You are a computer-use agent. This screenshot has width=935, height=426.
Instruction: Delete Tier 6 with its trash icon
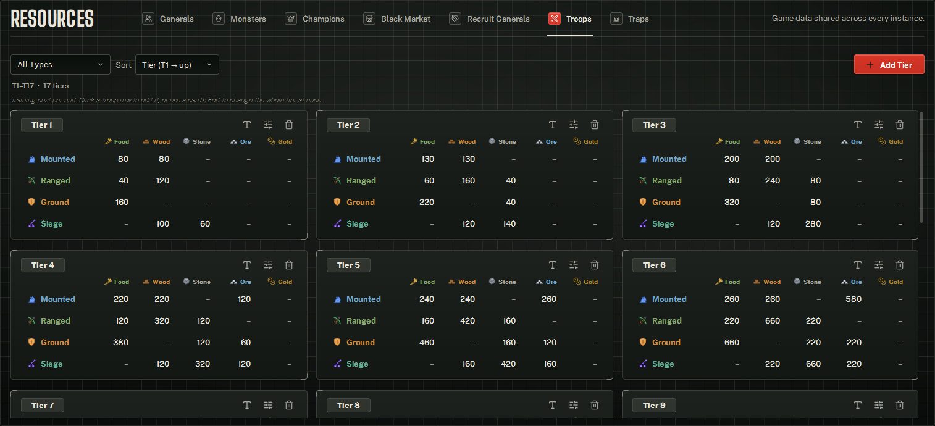coord(900,265)
